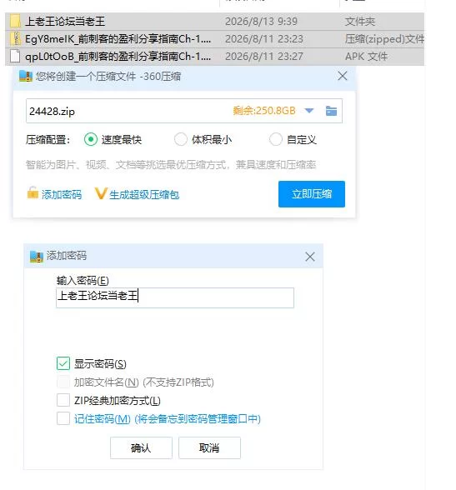
Task: Expand the save path dropdown arrow
Action: pyautogui.click(x=309, y=111)
